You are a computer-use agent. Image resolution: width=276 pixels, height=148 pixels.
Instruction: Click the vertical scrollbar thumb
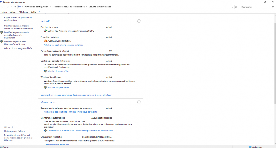click(x=275, y=63)
